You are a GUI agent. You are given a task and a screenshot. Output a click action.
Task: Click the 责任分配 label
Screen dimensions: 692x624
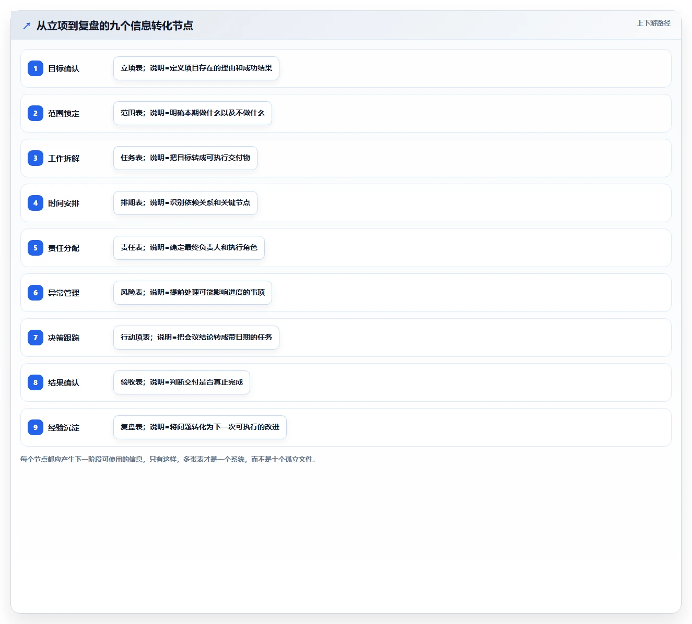pos(64,248)
